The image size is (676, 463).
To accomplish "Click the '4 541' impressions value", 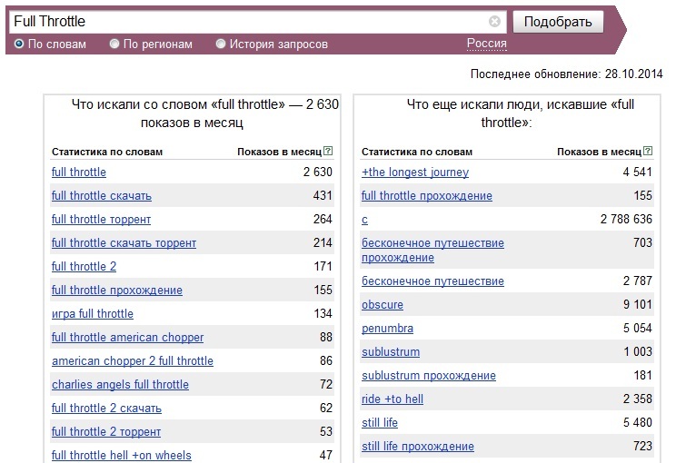I will [x=638, y=172].
